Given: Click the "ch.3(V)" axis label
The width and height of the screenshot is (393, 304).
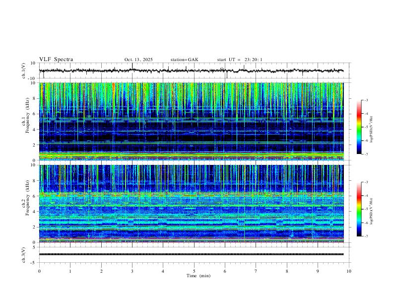Looking at the screenshot, I should tap(24, 255).
